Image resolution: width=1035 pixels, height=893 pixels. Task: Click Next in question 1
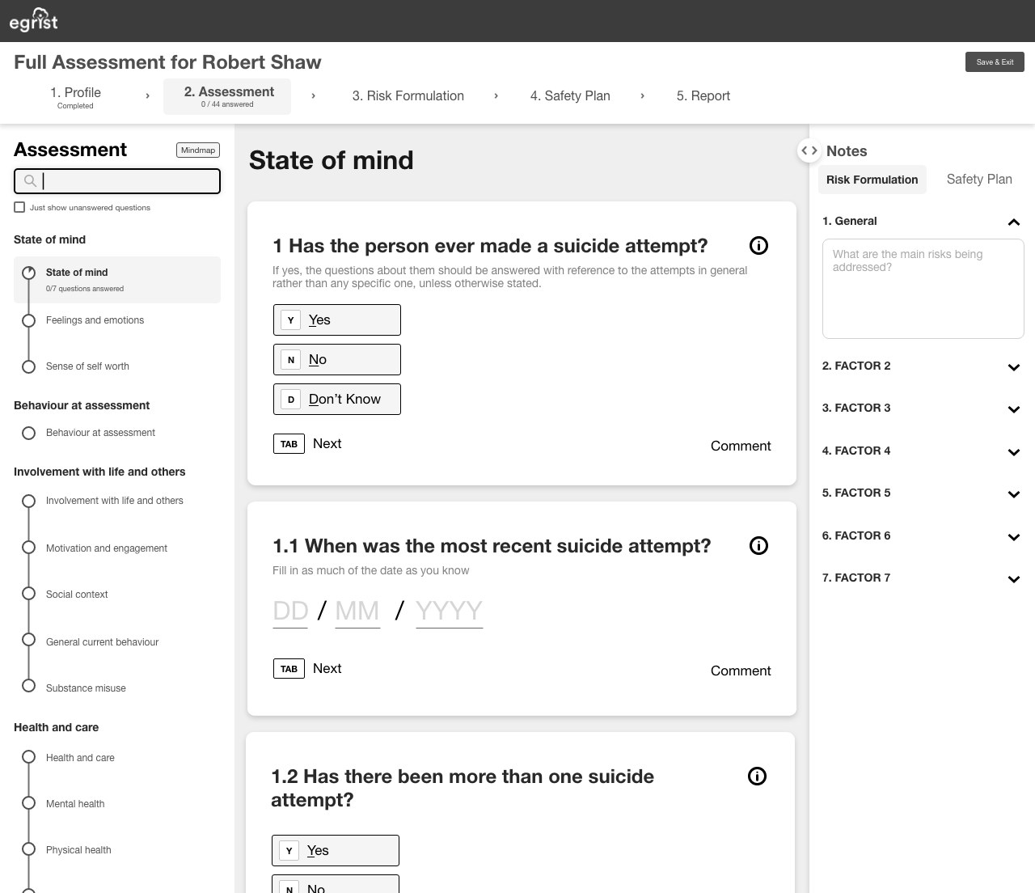pos(327,443)
